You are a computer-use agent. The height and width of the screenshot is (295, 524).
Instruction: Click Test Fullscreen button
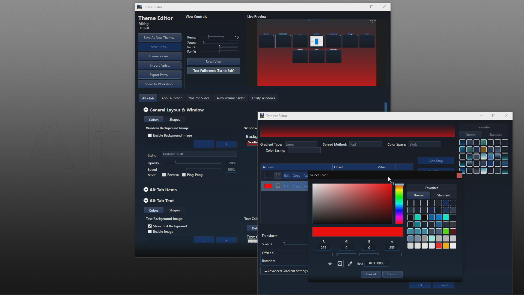point(213,70)
